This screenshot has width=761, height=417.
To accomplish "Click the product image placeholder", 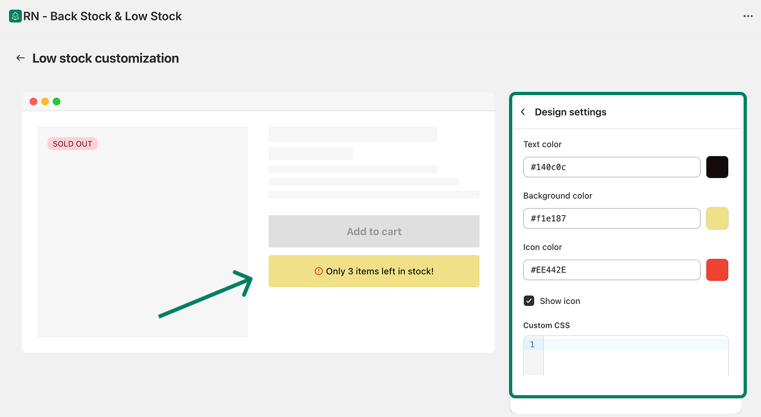I will 143,244.
